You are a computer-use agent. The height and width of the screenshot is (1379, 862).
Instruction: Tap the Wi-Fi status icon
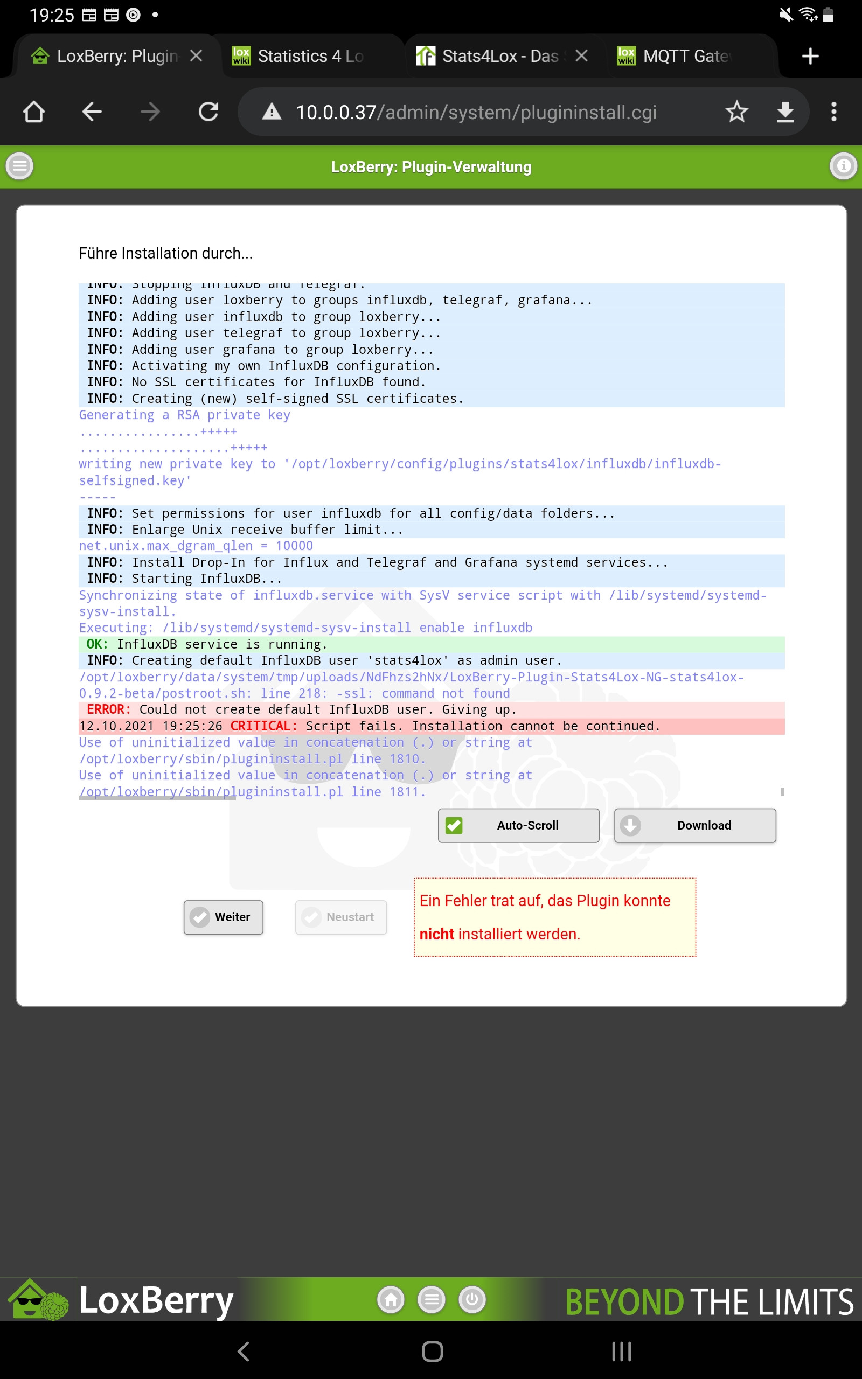(x=809, y=14)
